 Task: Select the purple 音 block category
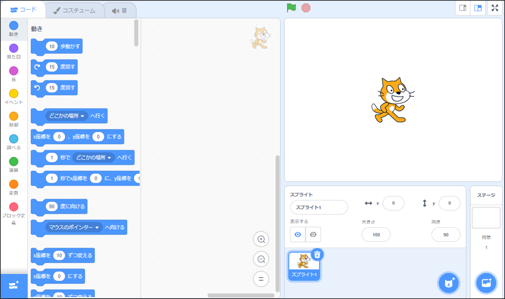14,74
